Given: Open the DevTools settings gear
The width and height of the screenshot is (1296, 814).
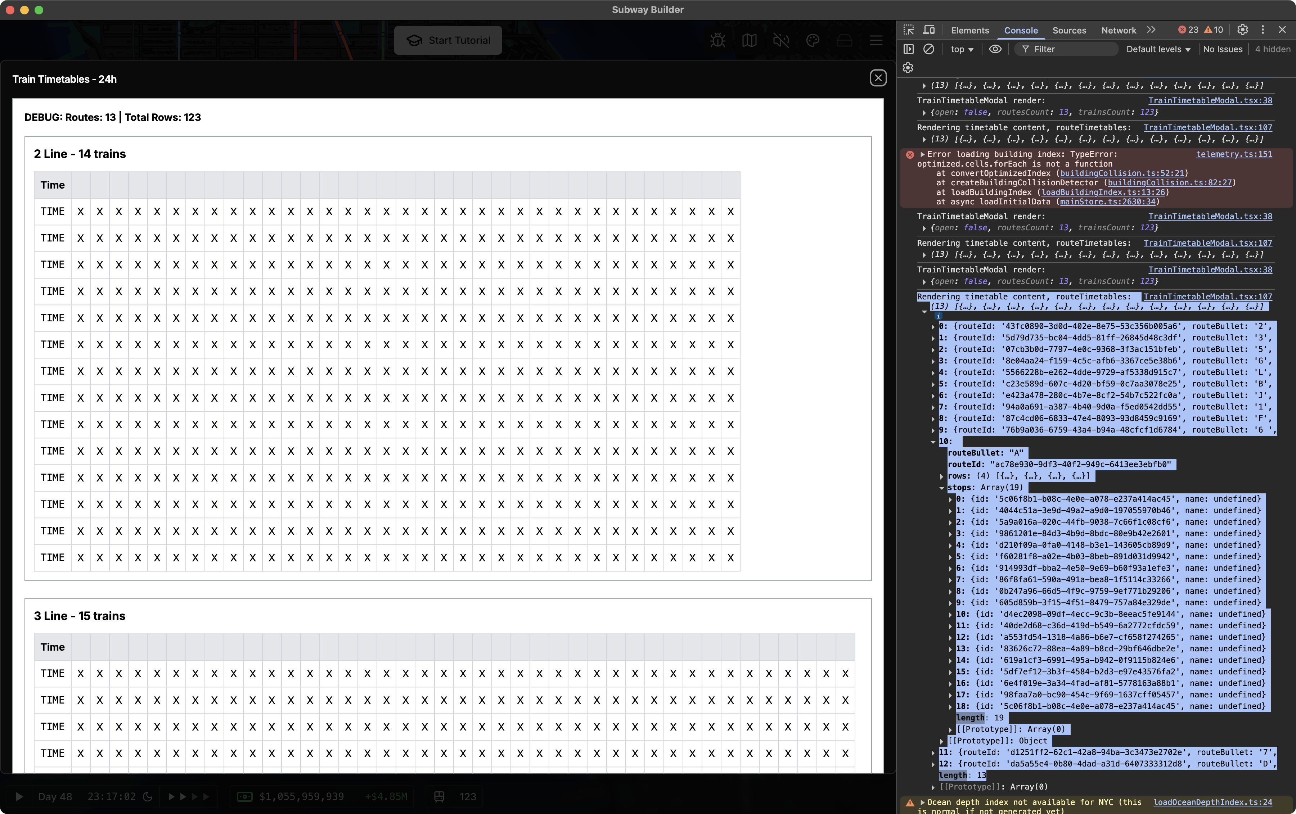Looking at the screenshot, I should click(x=1243, y=30).
